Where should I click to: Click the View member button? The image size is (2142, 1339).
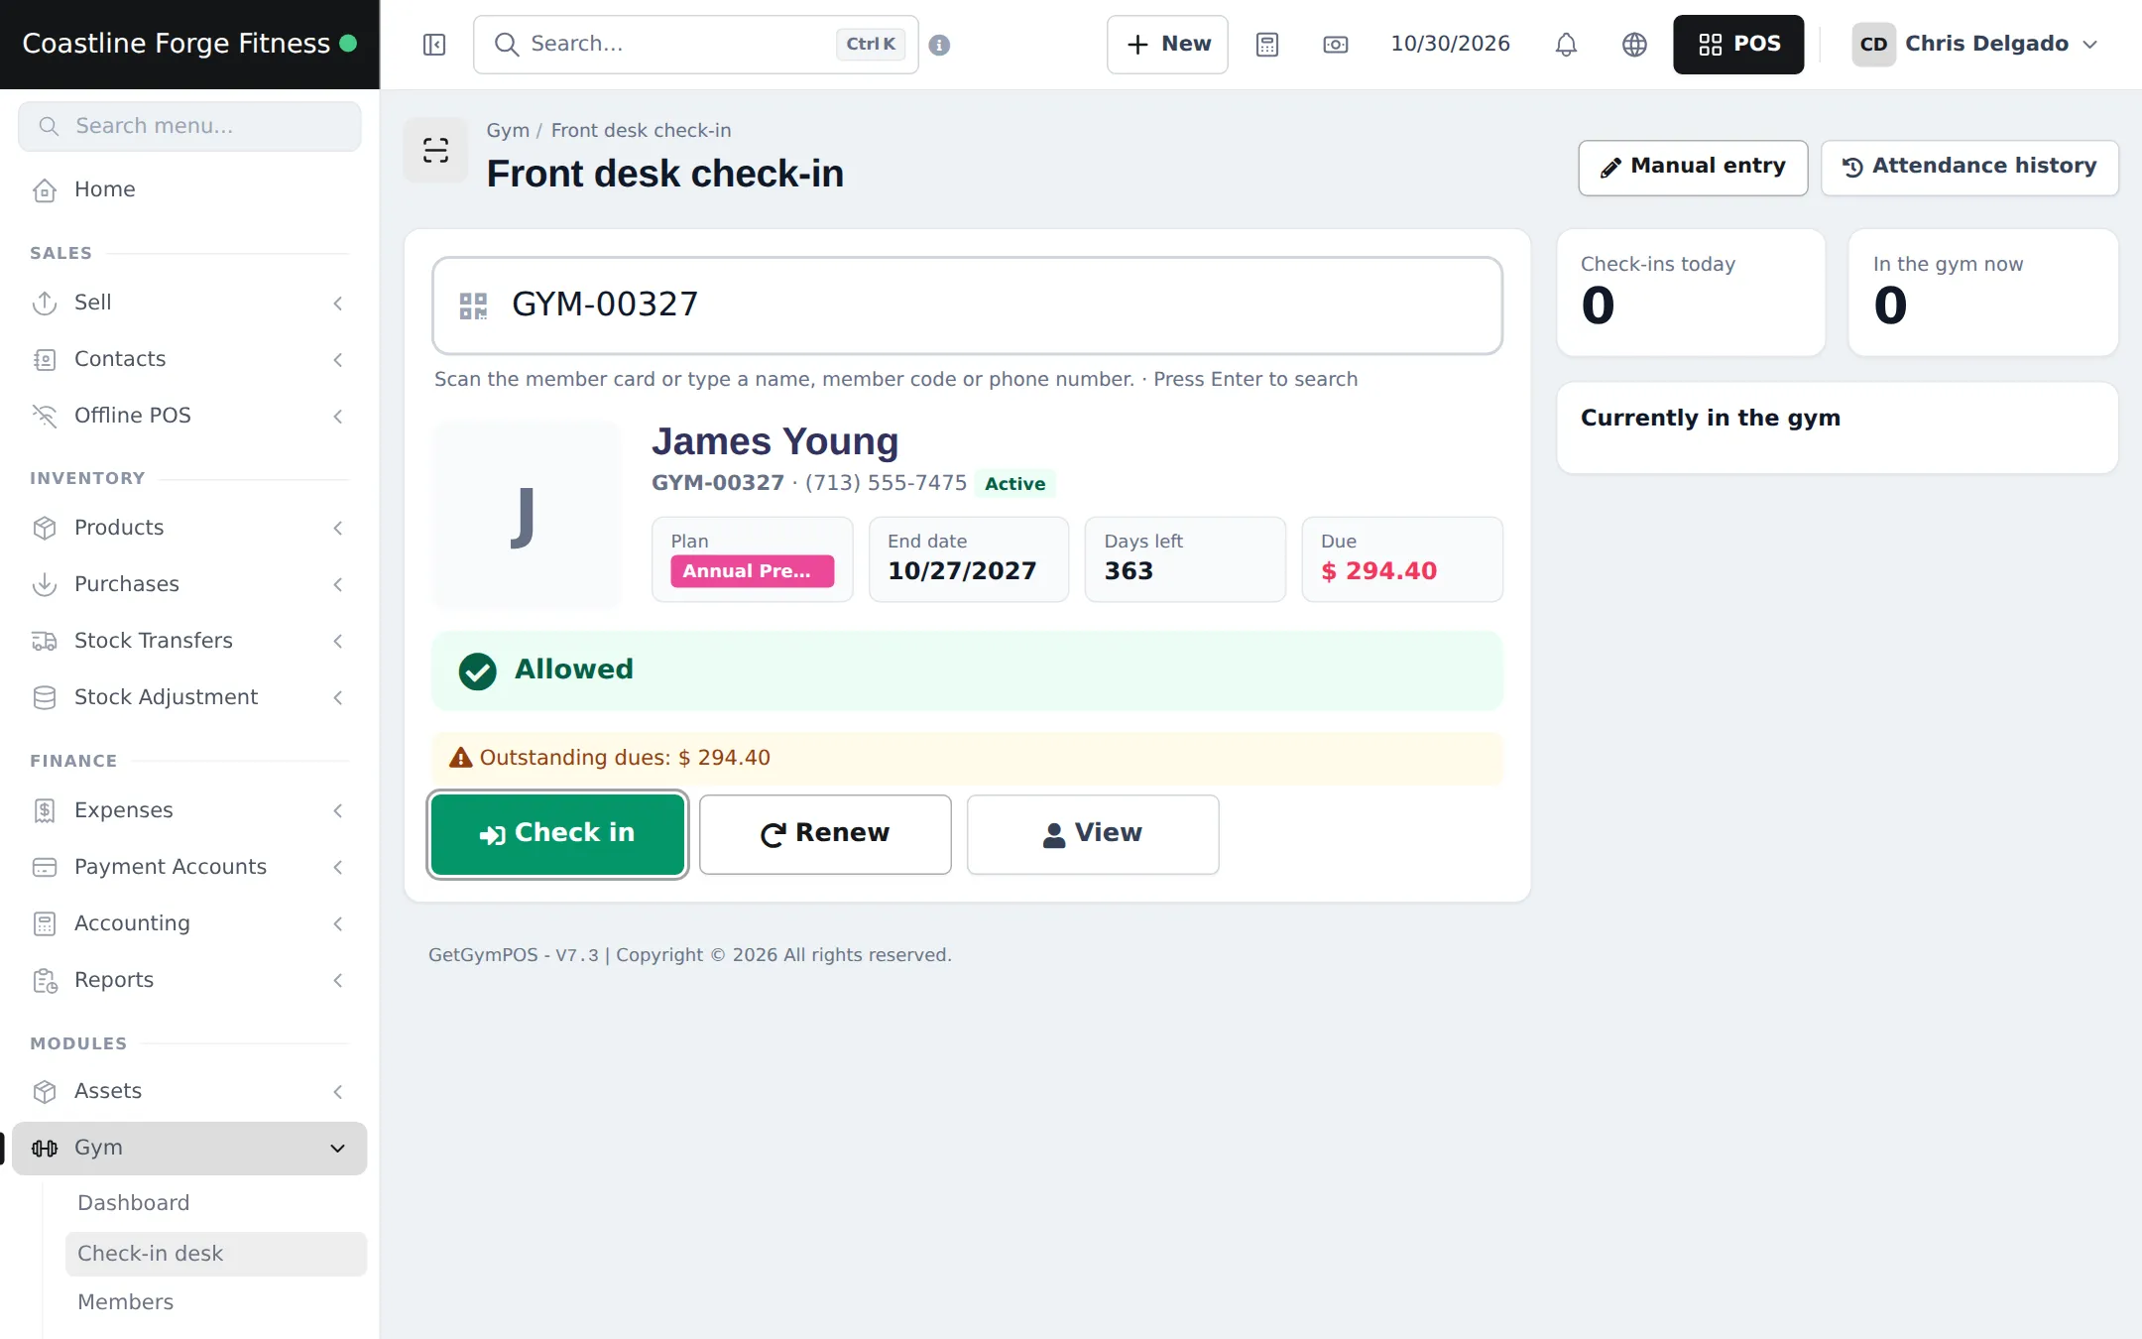1093,834
